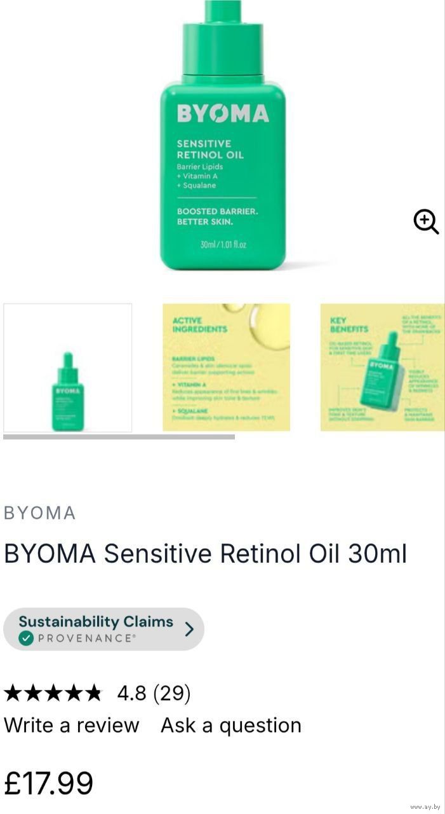Image resolution: width=445 pixels, height=814 pixels.
Task: Open the Key Benefits thumbnail
Action: (383, 368)
